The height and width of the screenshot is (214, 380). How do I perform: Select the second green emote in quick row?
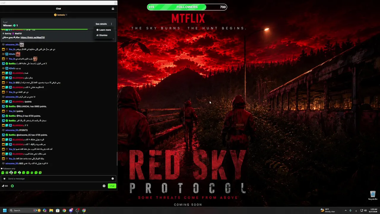pos(7,173)
